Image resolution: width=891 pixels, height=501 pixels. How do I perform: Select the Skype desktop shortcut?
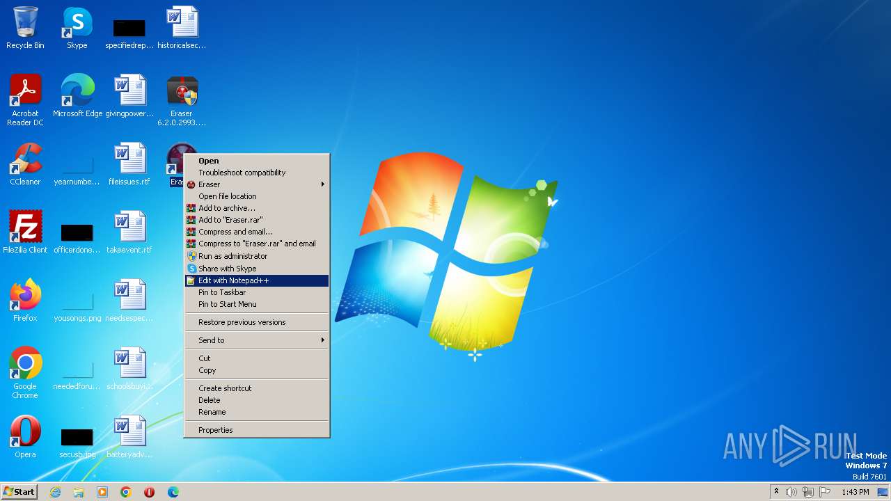point(77,28)
